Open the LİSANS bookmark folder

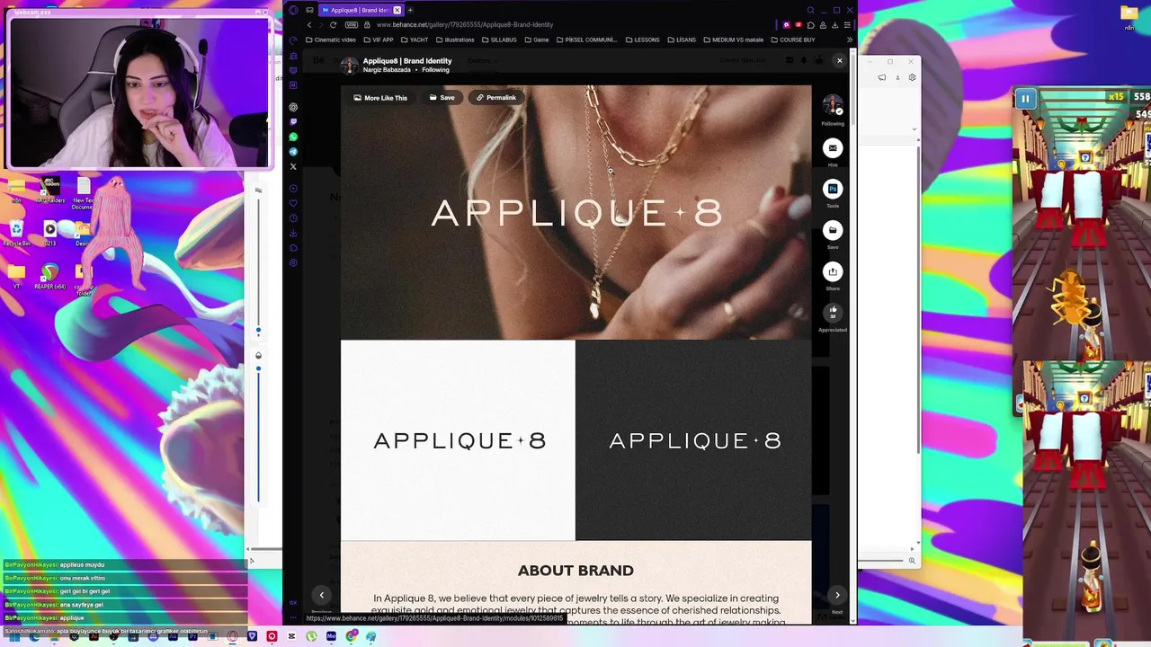[x=682, y=40]
